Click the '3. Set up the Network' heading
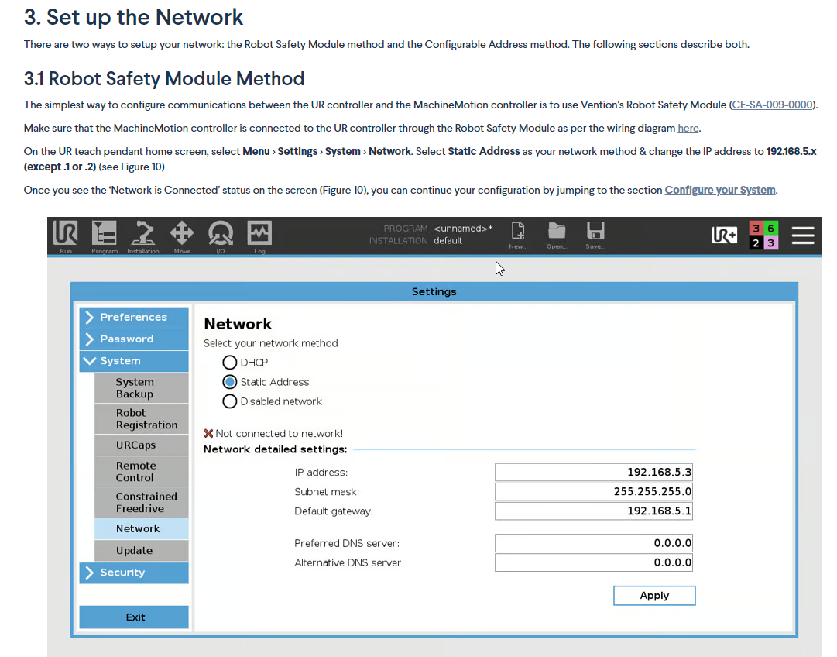This screenshot has width=837, height=657. 133,17
